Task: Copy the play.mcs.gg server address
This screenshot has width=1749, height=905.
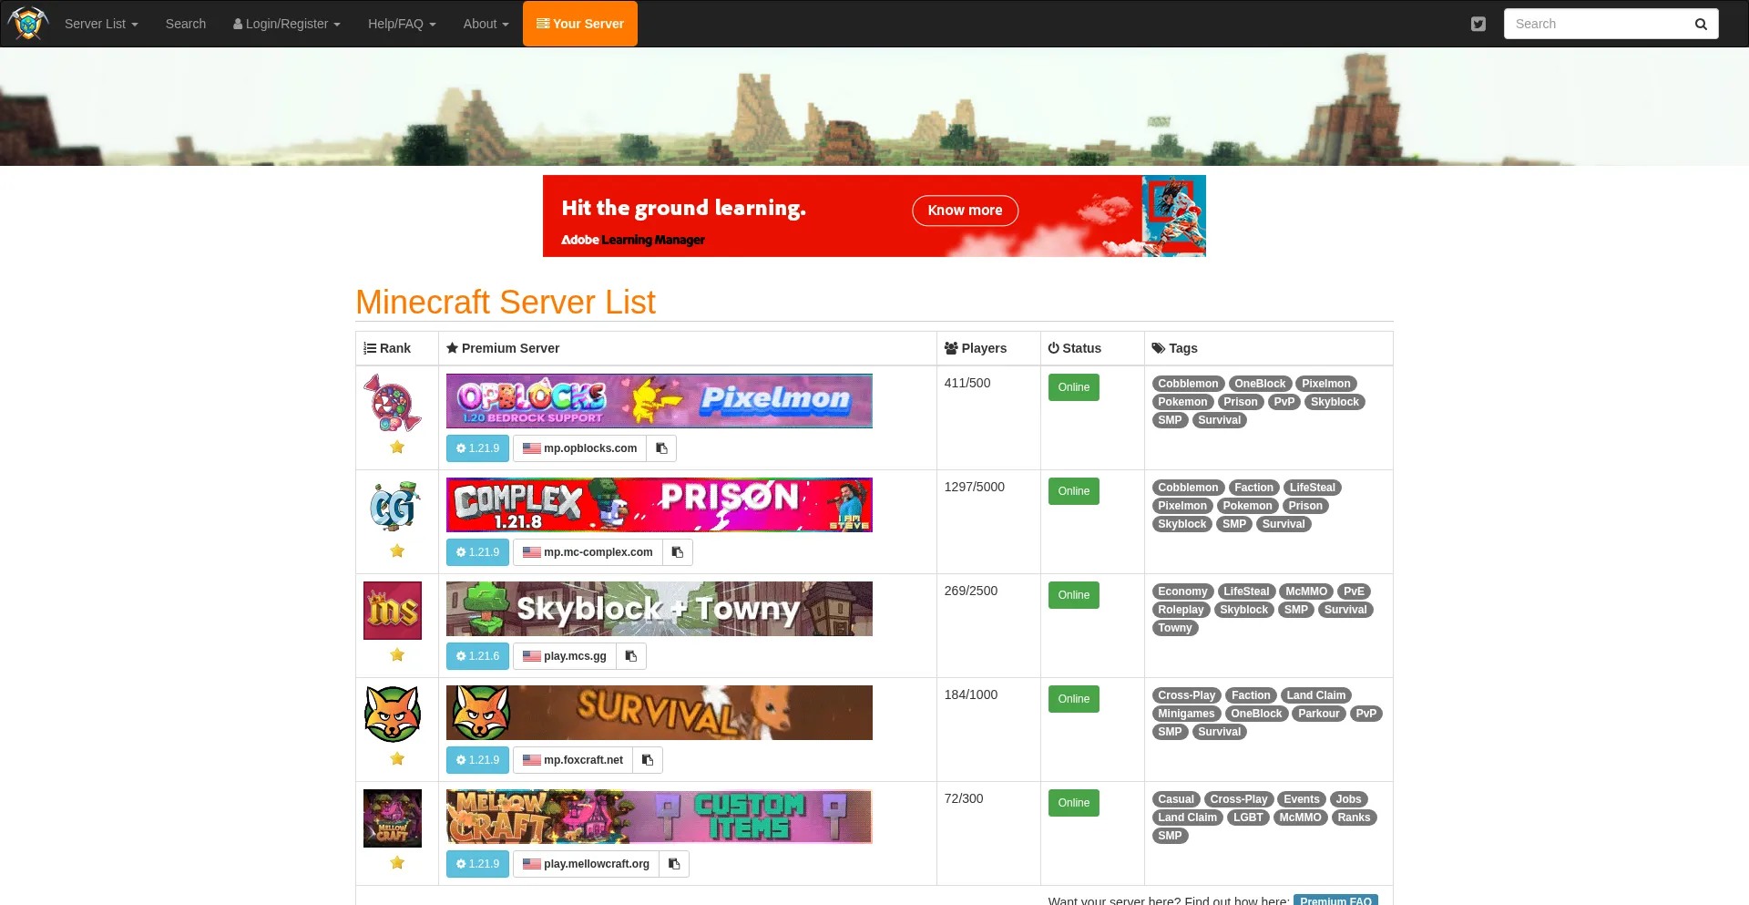Action: 631,656
